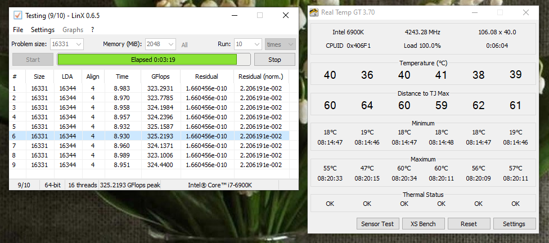The height and width of the screenshot is (243, 549).
Task: Click the Sensor Test button
Action: click(x=377, y=224)
